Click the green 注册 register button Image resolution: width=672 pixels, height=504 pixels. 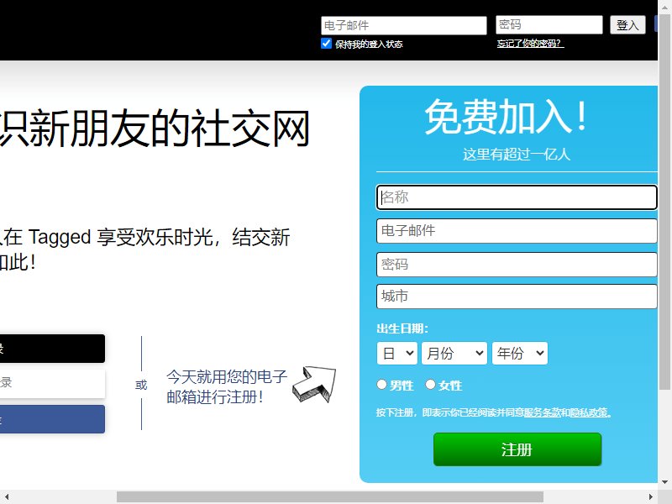pos(517,449)
